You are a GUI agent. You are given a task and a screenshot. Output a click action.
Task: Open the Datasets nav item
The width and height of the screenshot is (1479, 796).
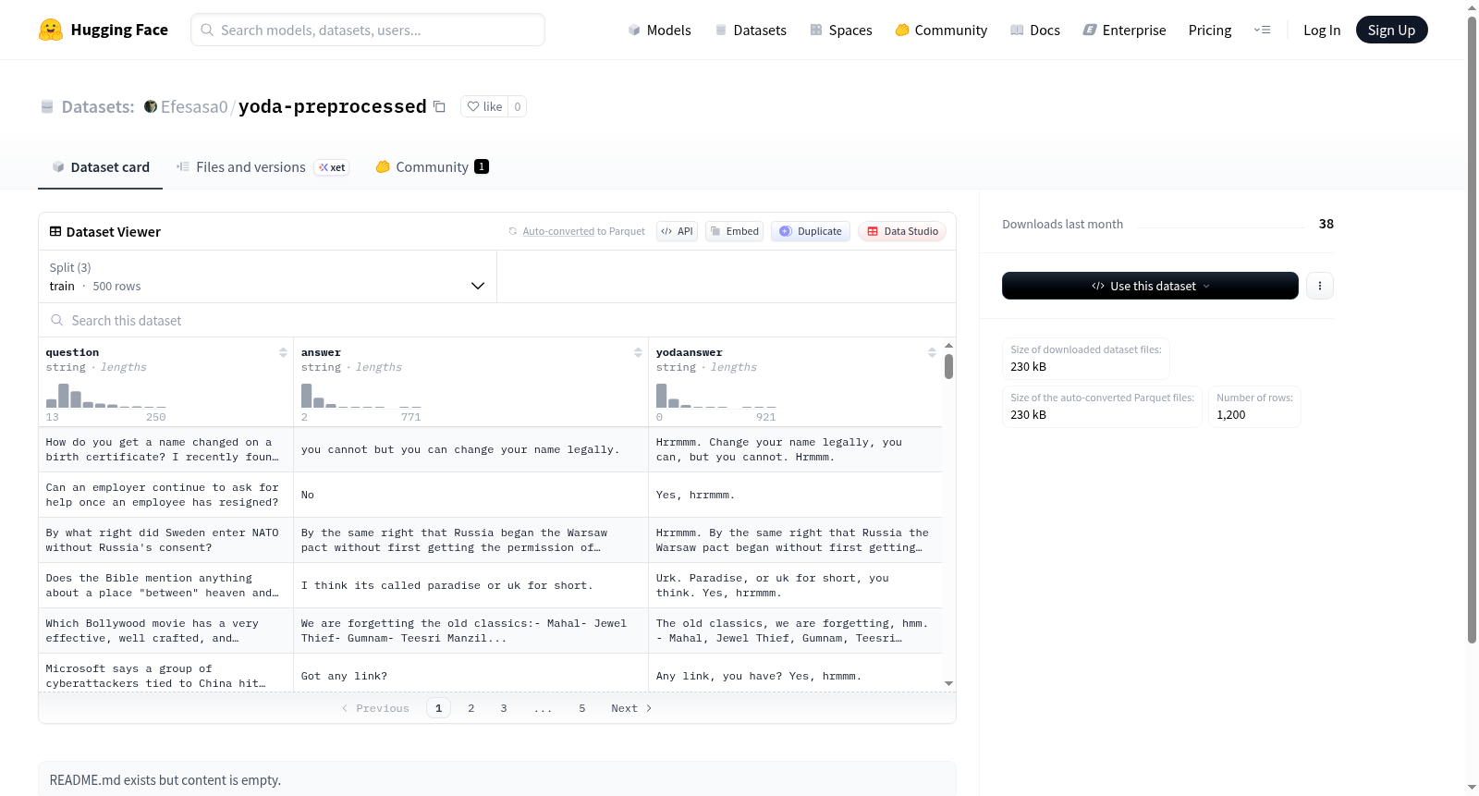751,30
